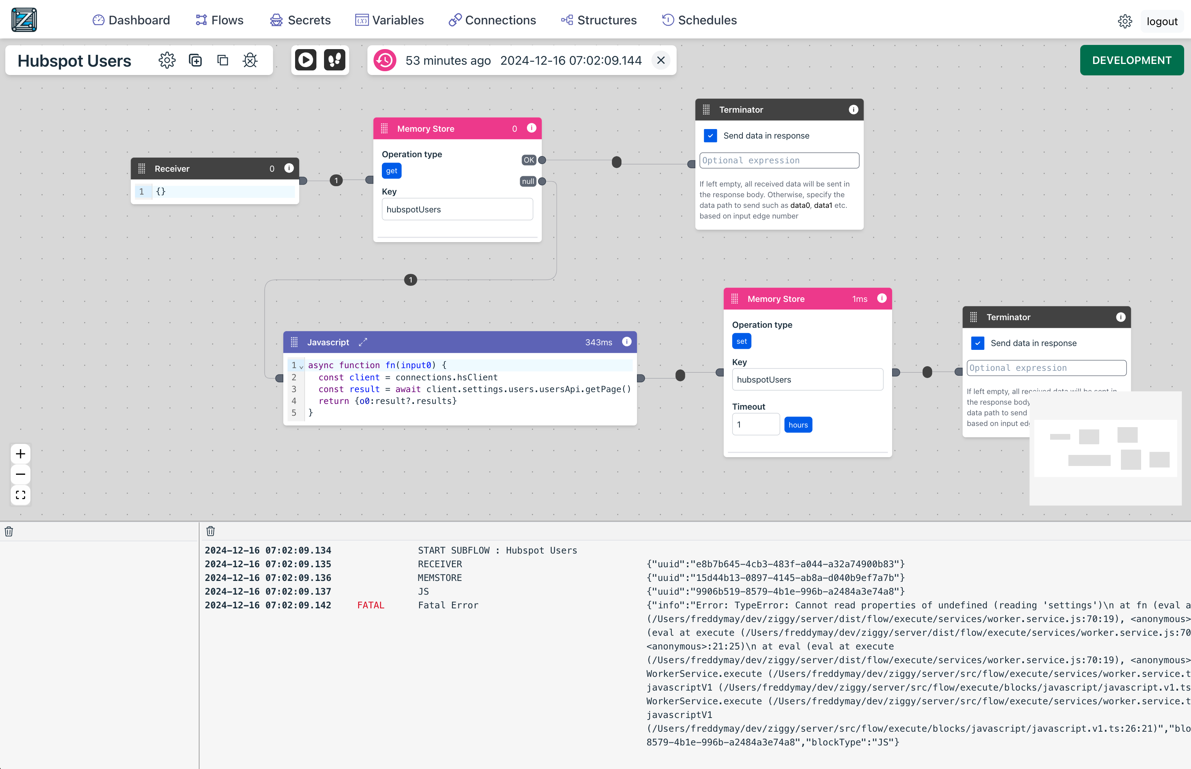Expand the Hubspot Users flow settings gear

coord(167,60)
